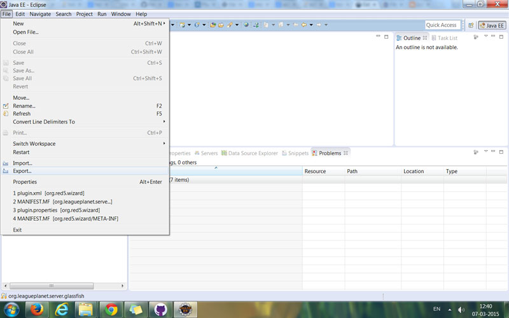Open the Run menu
509x318 pixels.
[102, 14]
